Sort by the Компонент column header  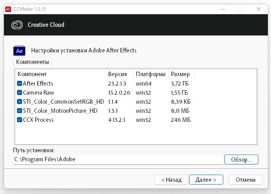(60, 74)
